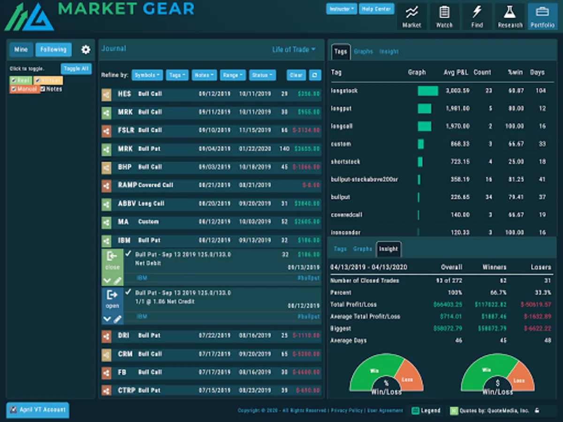Toggle the Manual checkbox
Image resolution: width=563 pixels, height=422 pixels.
[x=14, y=89]
